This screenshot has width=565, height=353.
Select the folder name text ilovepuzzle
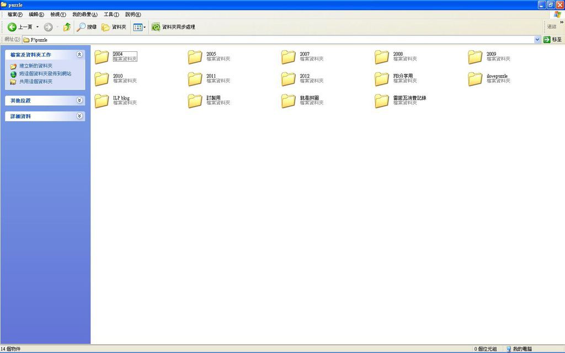click(x=497, y=76)
